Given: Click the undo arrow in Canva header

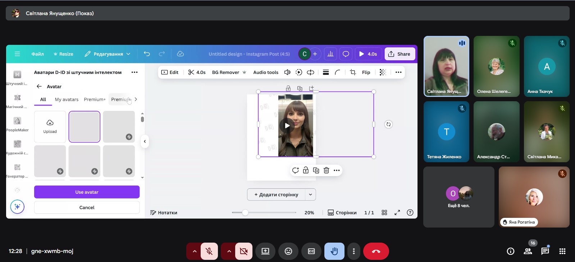Looking at the screenshot, I should tap(147, 54).
